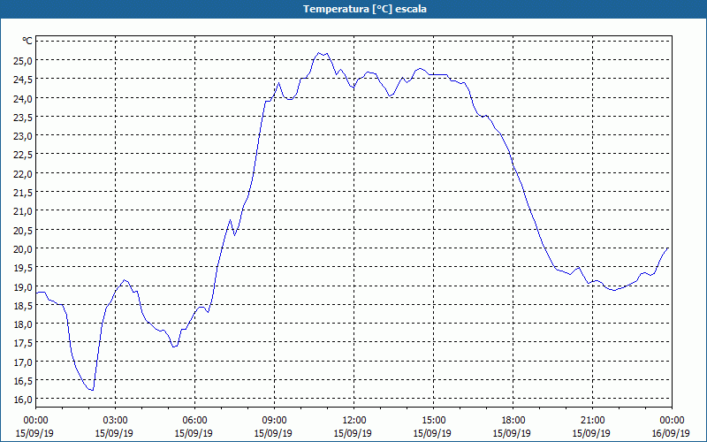Select the 21,0 axis value
The width and height of the screenshot is (707, 442).
click(23, 211)
